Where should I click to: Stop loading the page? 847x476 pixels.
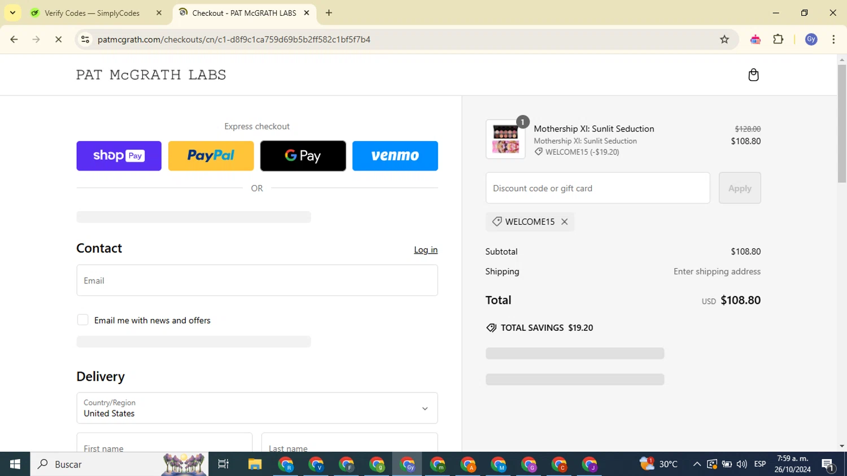[x=58, y=40]
